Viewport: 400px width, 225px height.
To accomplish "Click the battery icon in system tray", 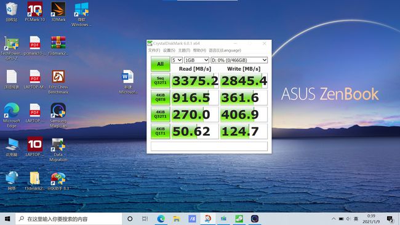I will tap(341, 219).
